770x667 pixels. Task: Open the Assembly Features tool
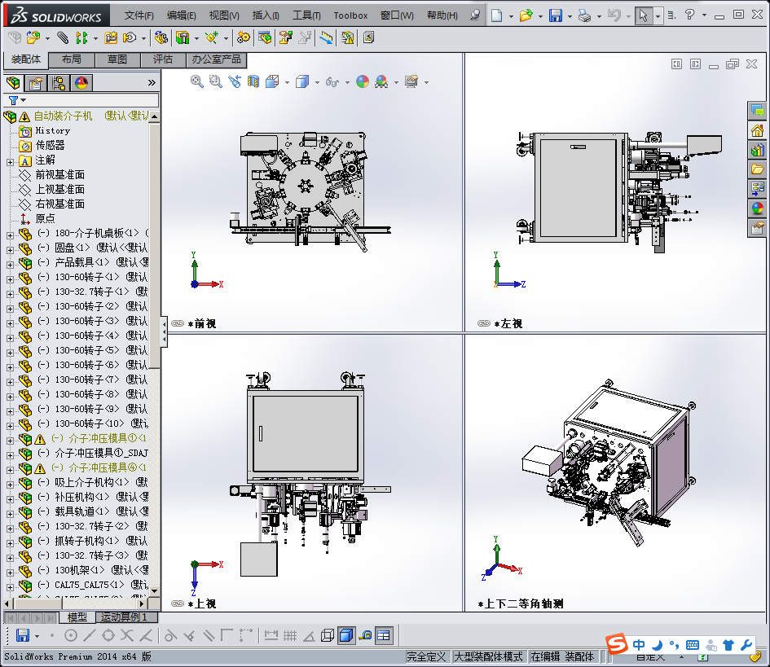[x=183, y=37]
